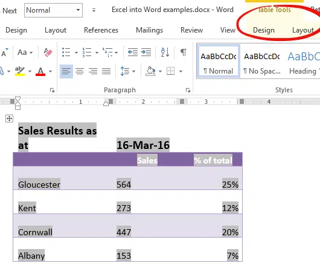This screenshot has width=320, height=269.
Task: Click the table move handle icon
Action: tap(9, 118)
